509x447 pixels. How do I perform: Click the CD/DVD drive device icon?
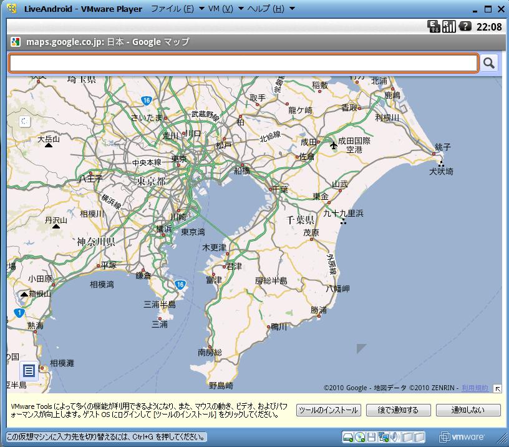(x=360, y=438)
